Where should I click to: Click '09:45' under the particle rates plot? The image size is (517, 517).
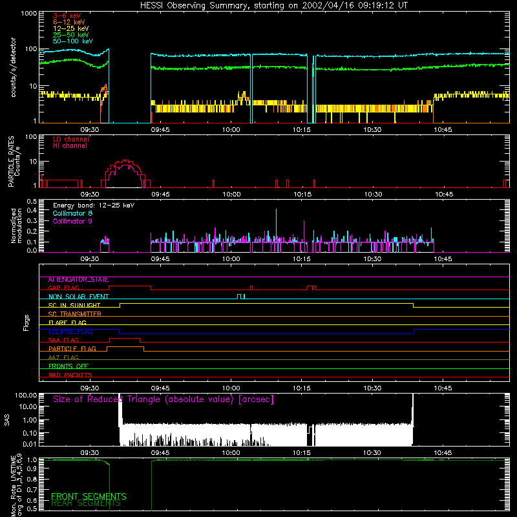point(160,195)
